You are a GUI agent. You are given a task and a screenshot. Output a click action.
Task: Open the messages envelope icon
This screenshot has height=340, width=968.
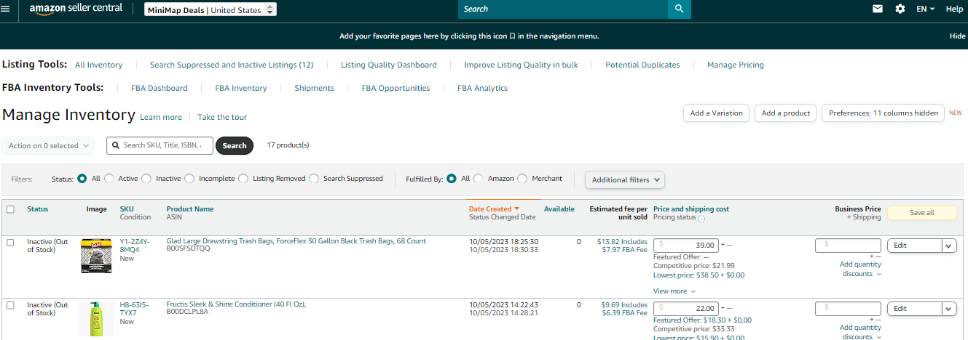(x=878, y=9)
